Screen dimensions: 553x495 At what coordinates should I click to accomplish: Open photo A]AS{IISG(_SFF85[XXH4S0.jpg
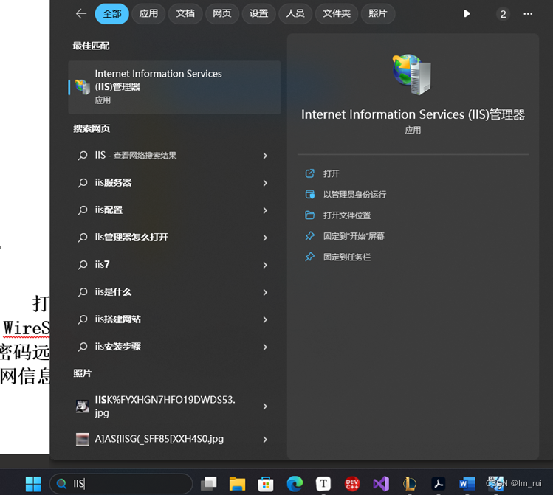[x=174, y=439]
